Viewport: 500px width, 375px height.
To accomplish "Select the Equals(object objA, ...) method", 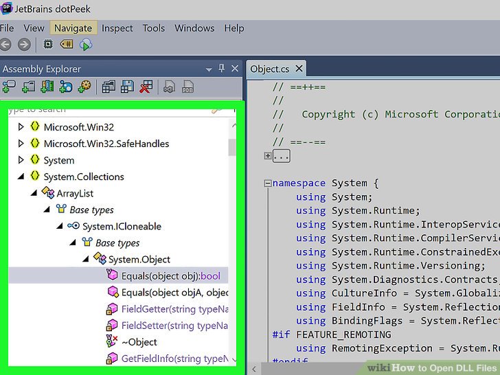I will 174,293.
